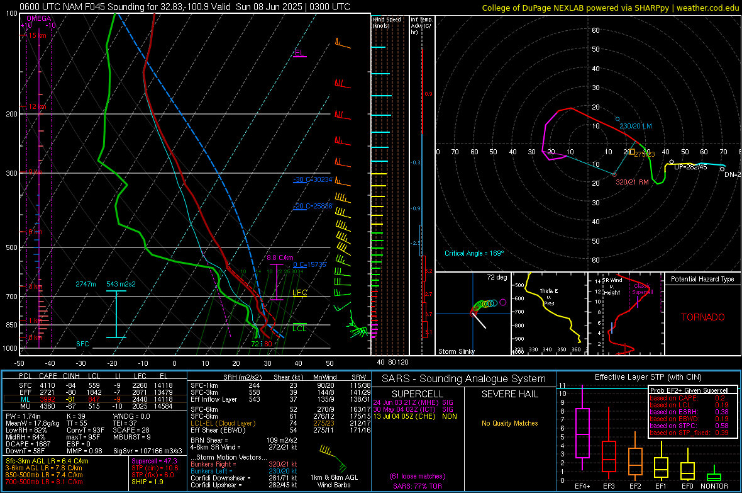The height and width of the screenshot is (493, 742).
Task: Click the SARS: 77% TOR summary
Action: (x=418, y=486)
